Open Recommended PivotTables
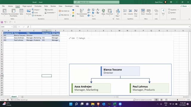Image resolution: width=191 pixels, height=107 pixels. click(13, 12)
